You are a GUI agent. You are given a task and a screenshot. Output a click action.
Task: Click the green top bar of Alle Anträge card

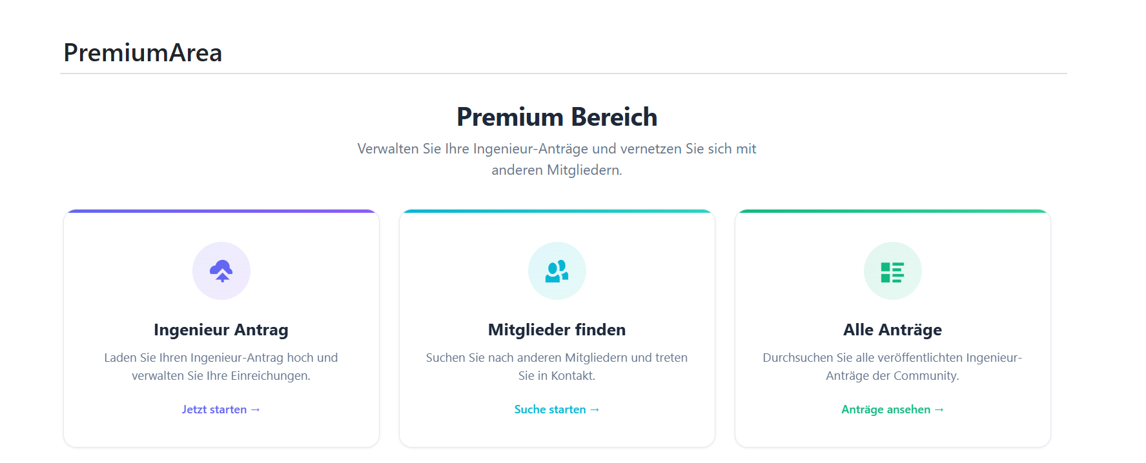tap(892, 211)
